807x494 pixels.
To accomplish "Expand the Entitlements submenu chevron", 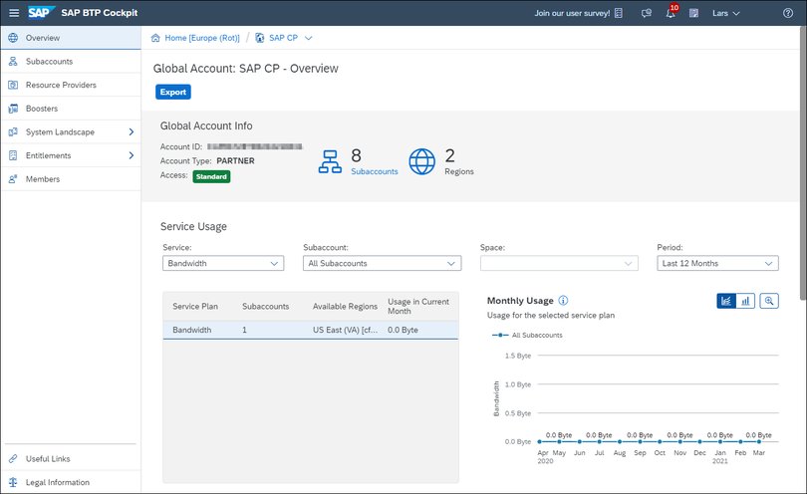I will click(132, 155).
